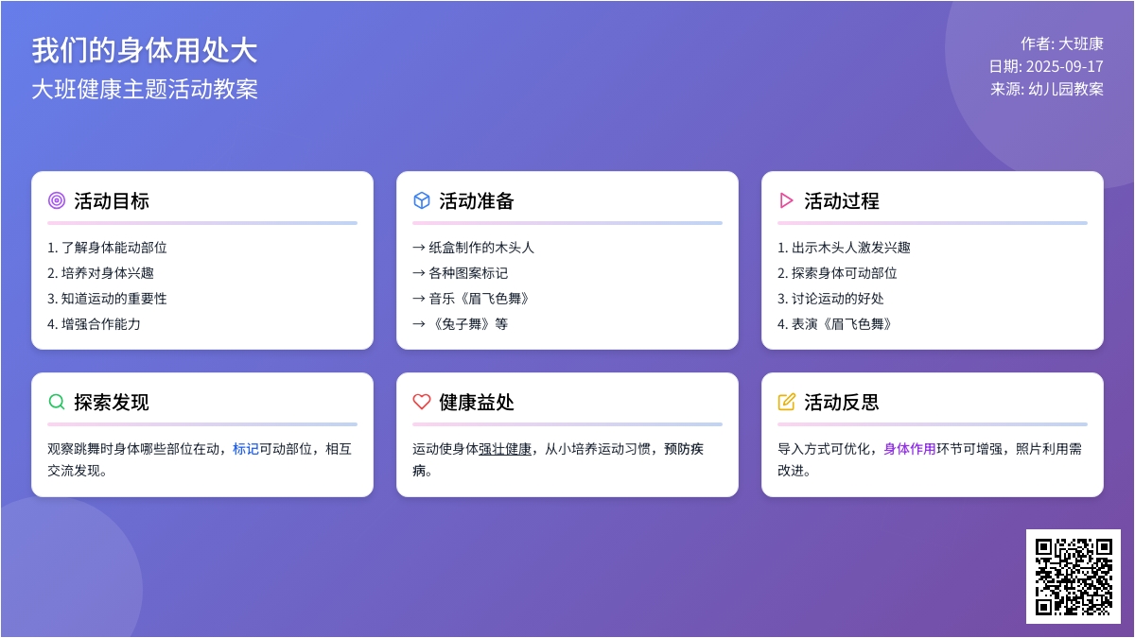The image size is (1135, 638).
Task: Click the pencil edit icon beside 活动反思
Action: [786, 402]
